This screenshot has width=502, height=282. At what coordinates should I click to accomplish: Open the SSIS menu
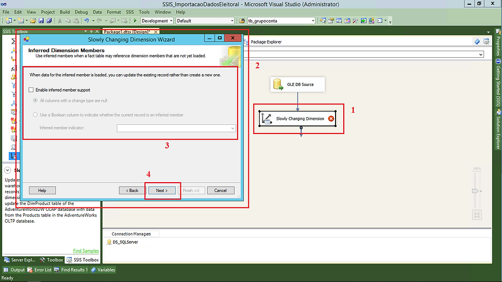(x=130, y=12)
